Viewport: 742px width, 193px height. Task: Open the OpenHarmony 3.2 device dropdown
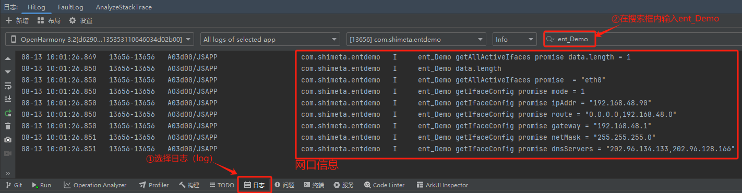click(x=100, y=39)
